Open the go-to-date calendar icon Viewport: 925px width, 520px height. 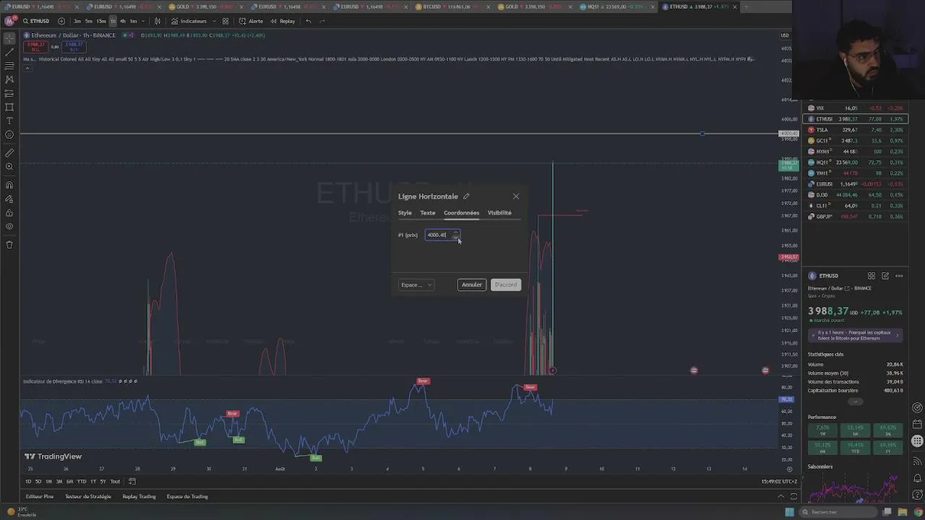132,482
